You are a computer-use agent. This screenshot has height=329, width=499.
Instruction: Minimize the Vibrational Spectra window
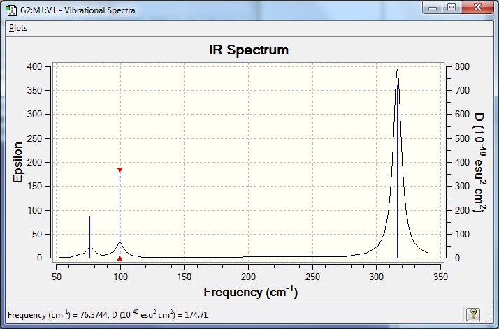(433, 8)
